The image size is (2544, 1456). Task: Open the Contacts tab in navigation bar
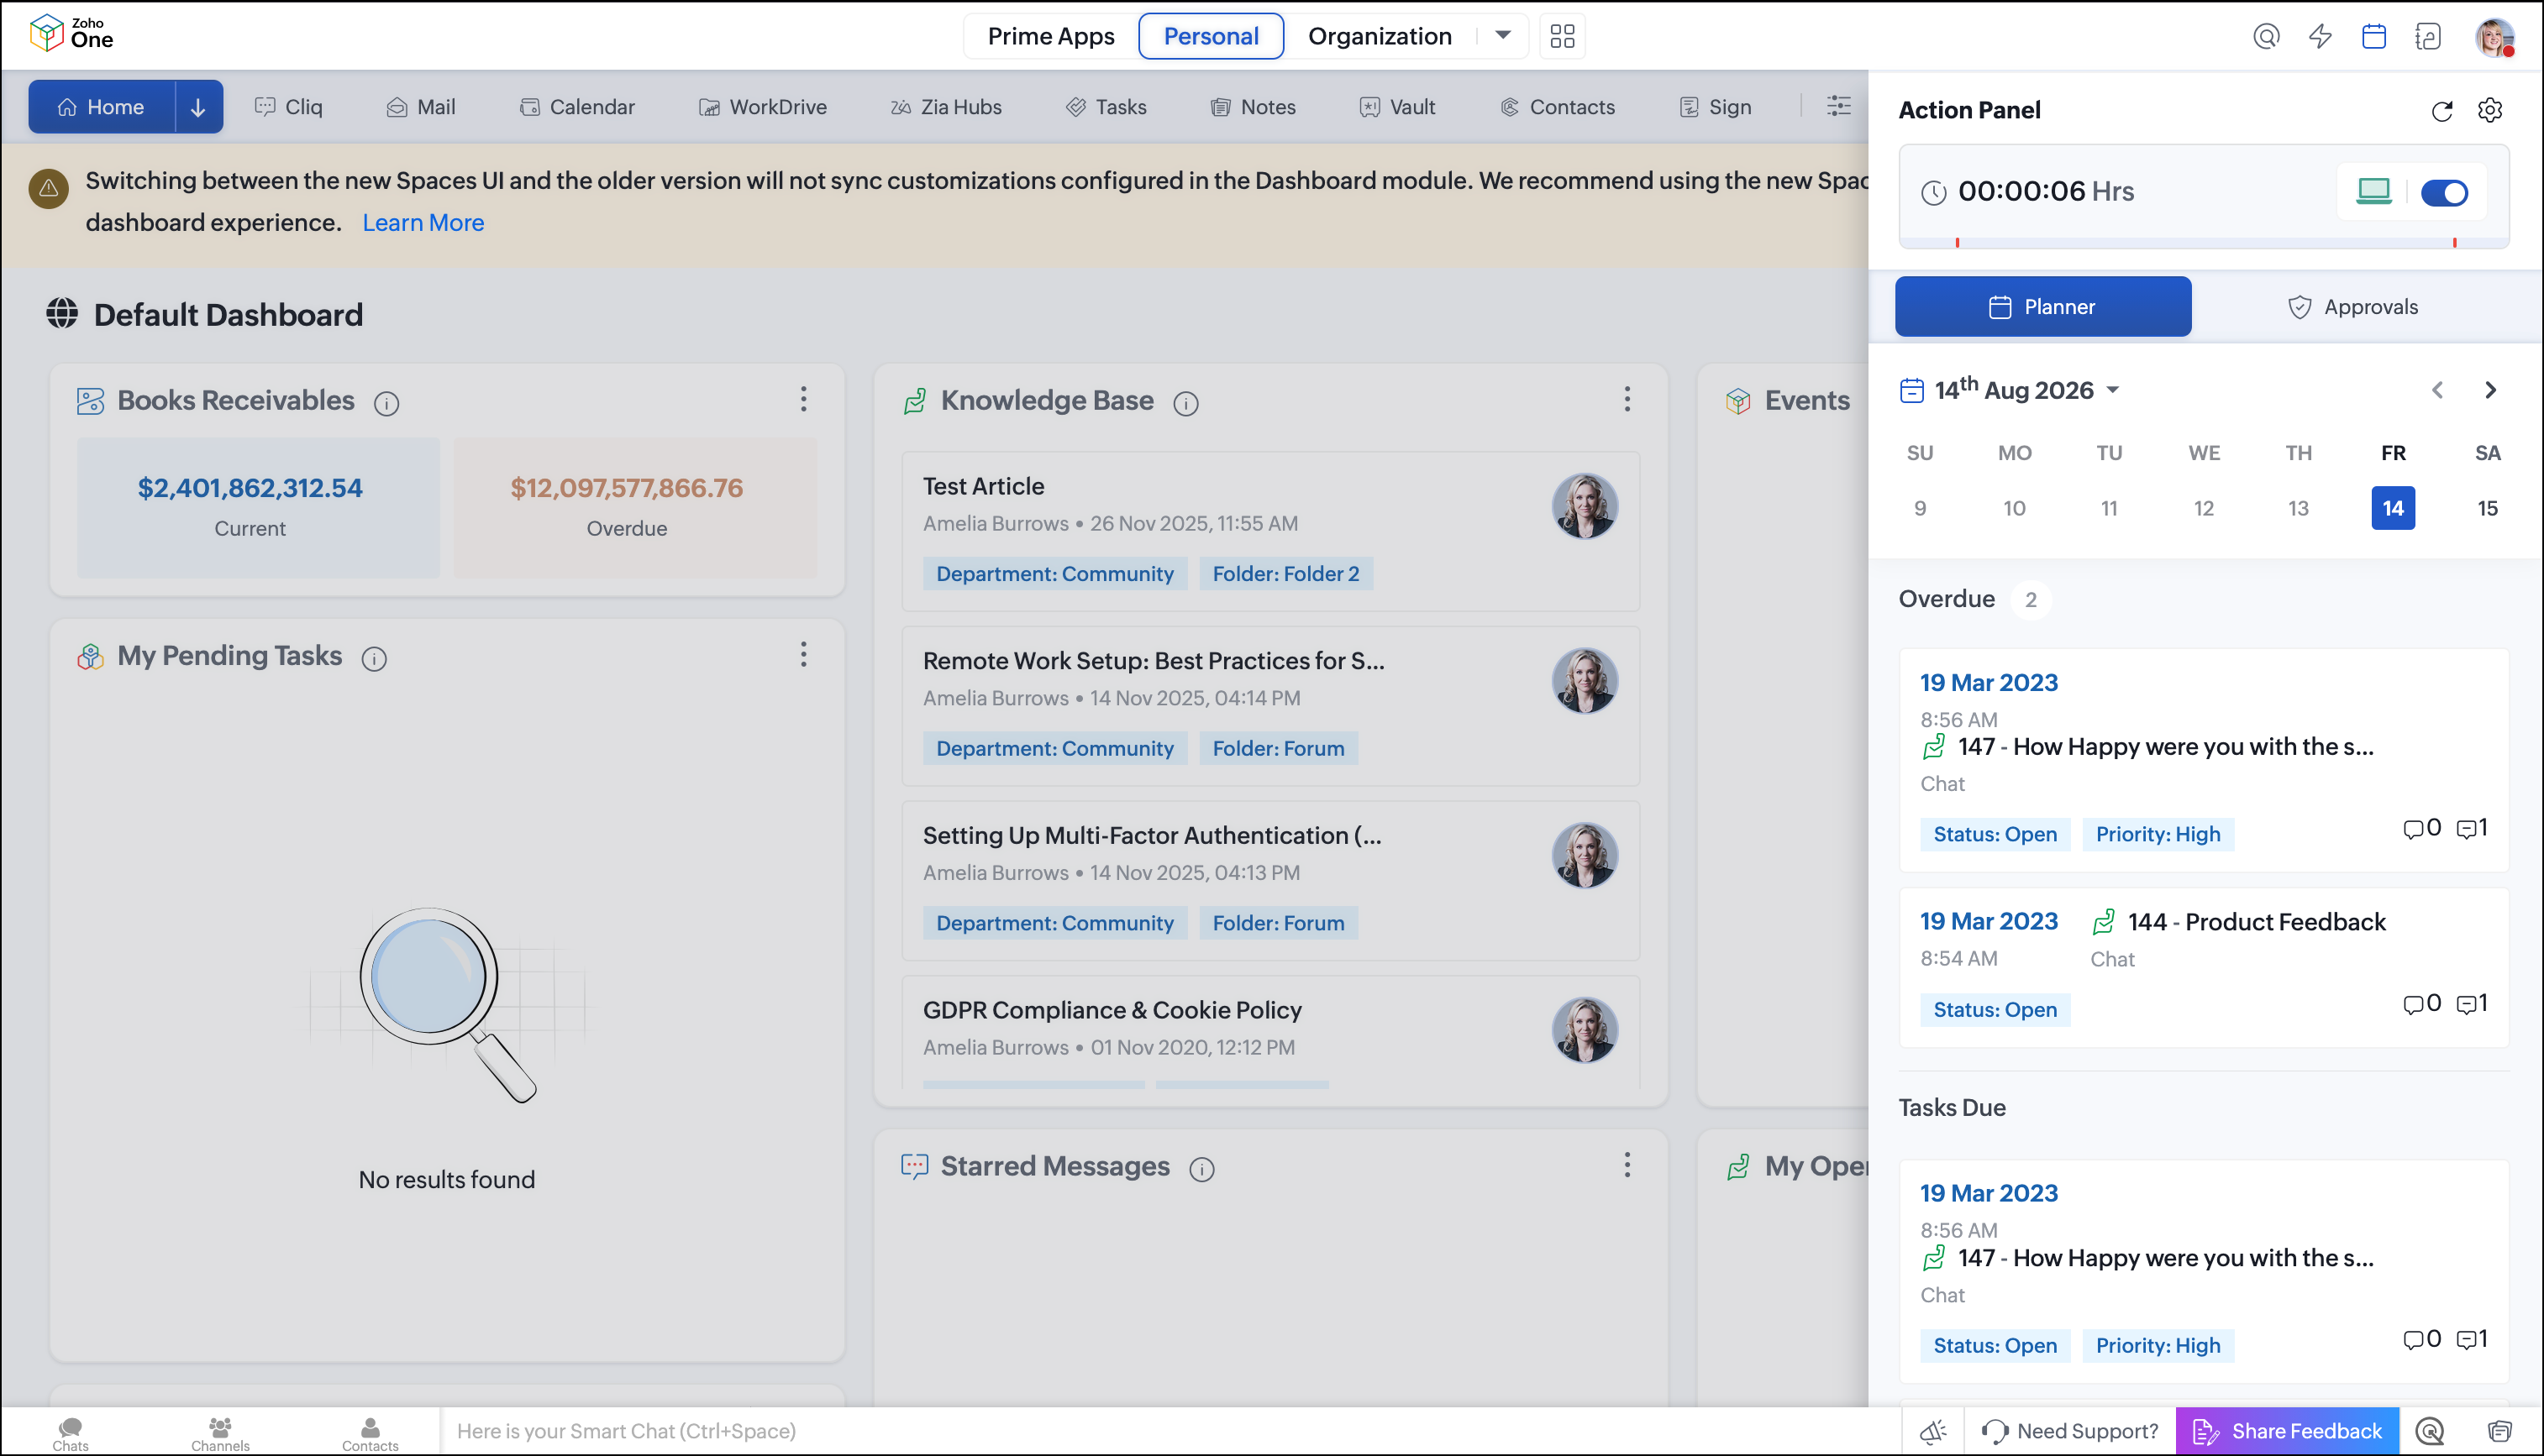click(1558, 107)
